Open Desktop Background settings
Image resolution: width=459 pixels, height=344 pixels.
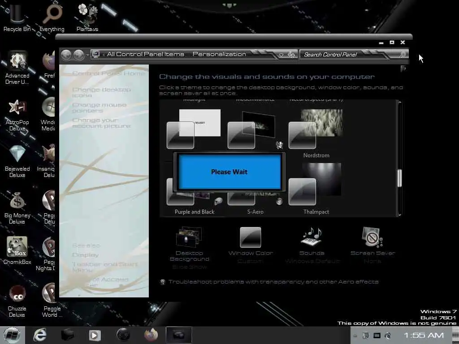point(190,248)
